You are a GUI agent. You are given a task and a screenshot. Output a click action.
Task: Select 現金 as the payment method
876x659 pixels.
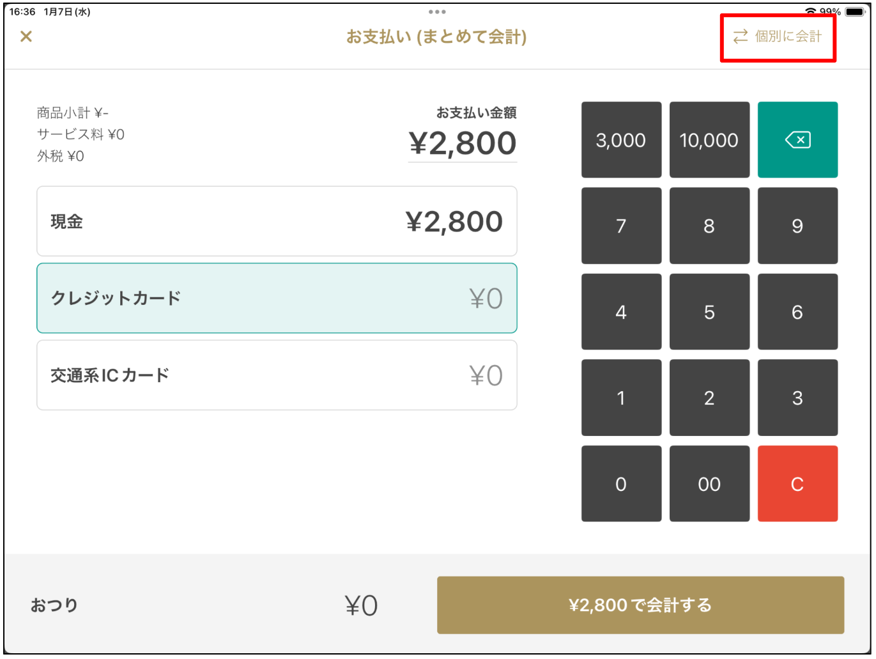pos(276,221)
